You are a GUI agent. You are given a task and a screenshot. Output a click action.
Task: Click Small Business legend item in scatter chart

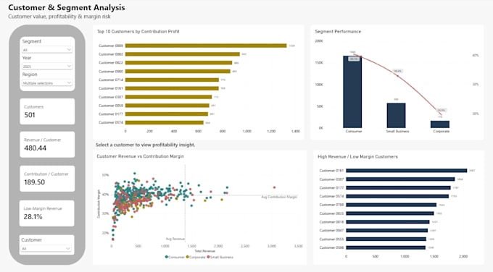[220, 258]
